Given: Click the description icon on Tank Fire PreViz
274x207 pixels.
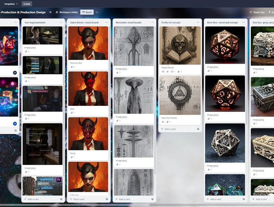Looking at the screenshot, I should pyautogui.click(x=163, y=122).
